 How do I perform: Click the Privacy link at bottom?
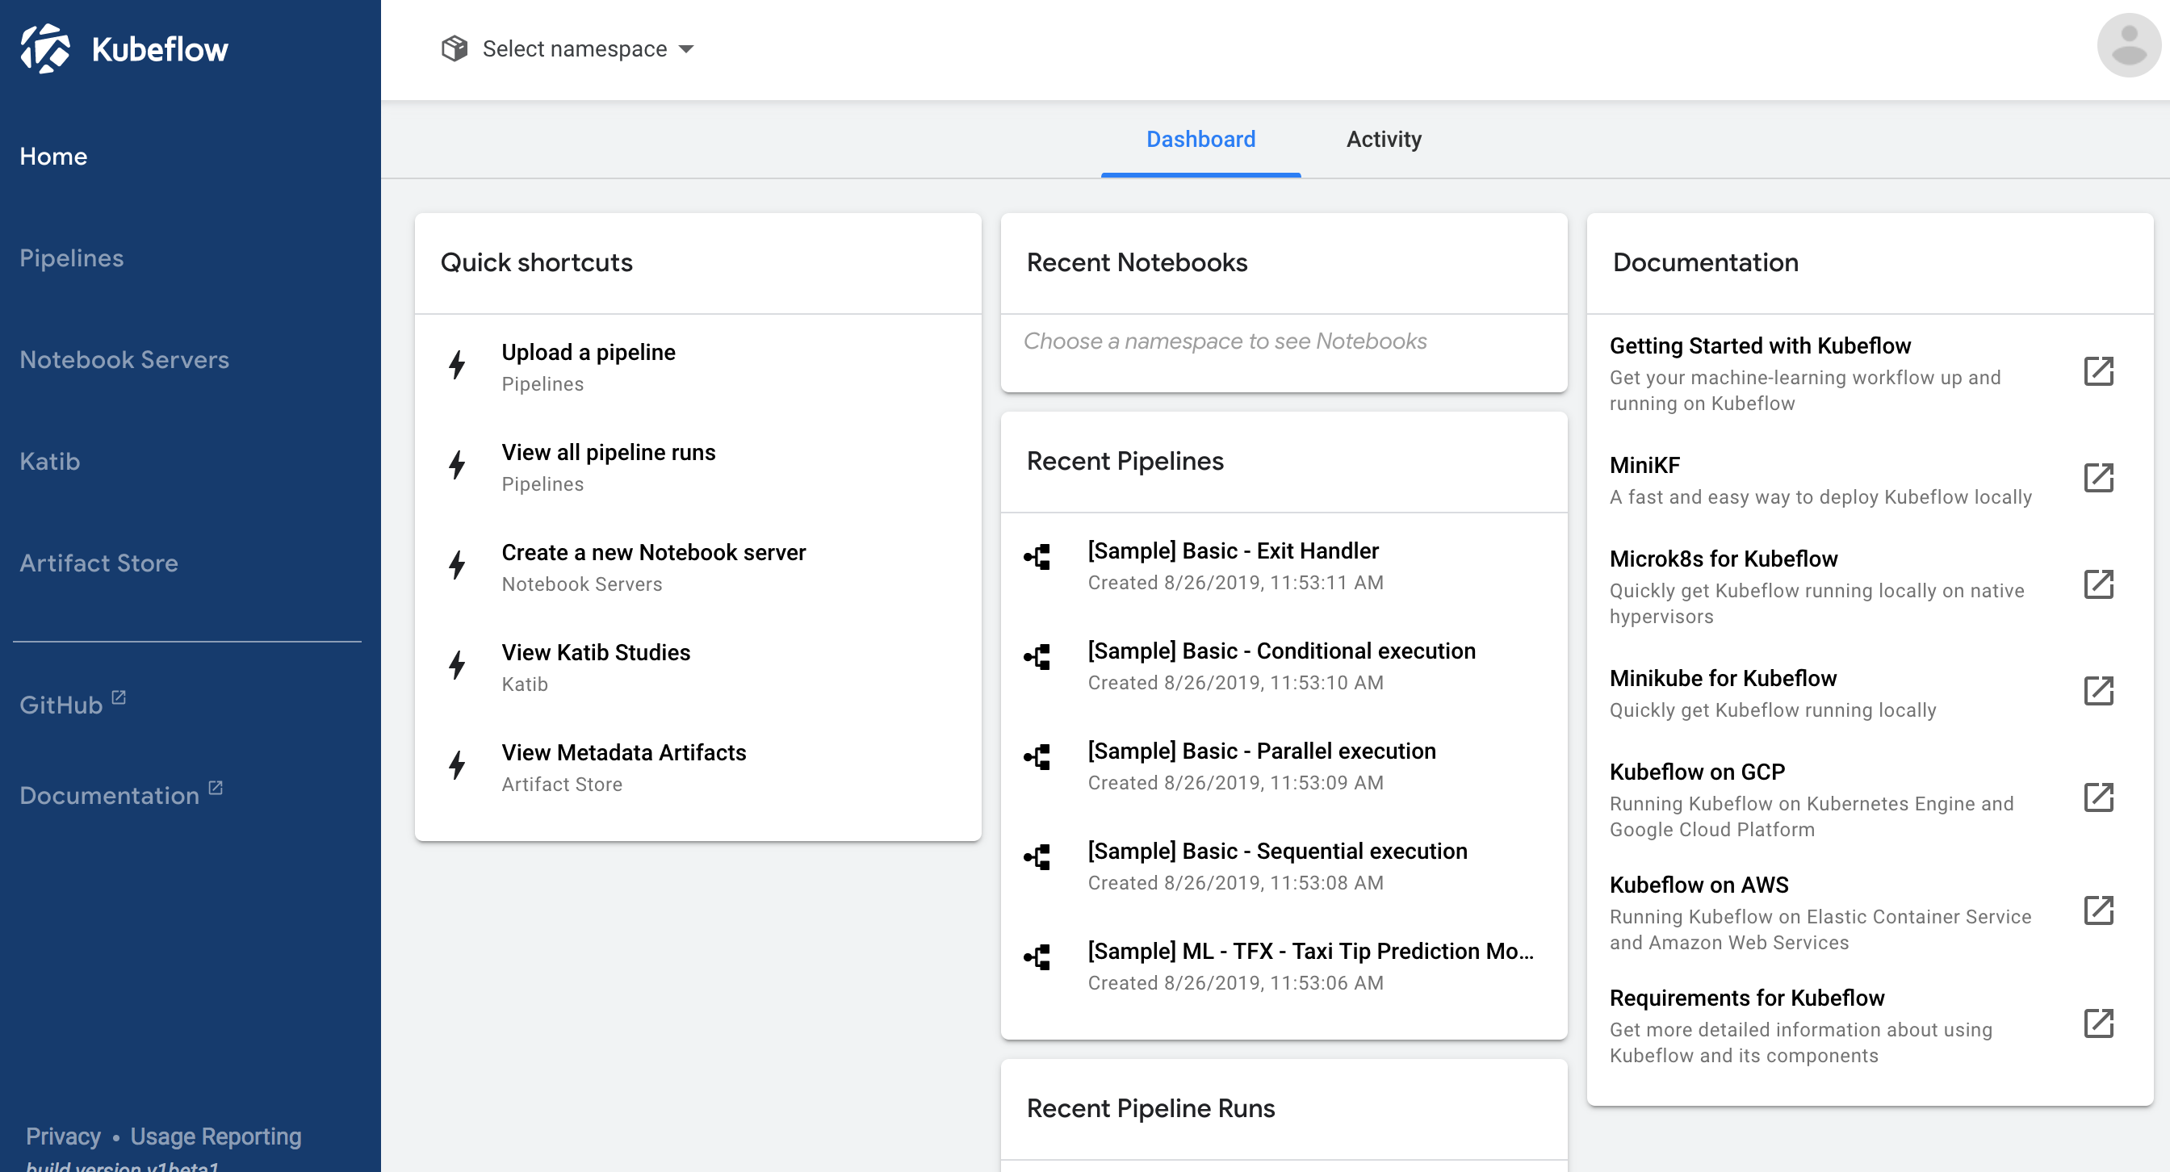click(63, 1136)
